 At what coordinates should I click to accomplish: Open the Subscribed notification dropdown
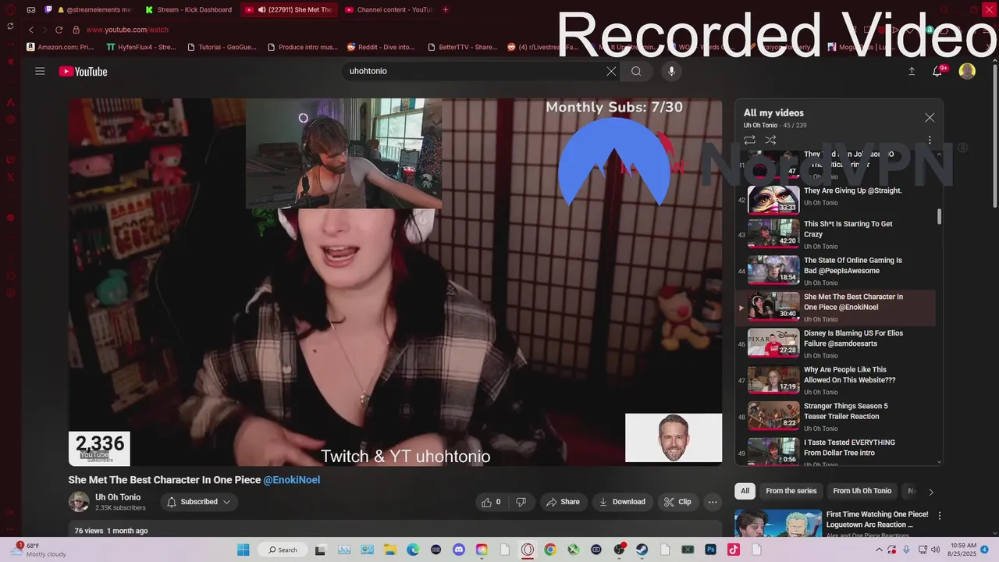(x=199, y=502)
